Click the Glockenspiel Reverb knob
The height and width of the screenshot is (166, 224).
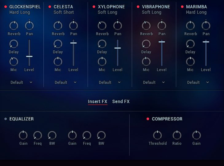14,26
